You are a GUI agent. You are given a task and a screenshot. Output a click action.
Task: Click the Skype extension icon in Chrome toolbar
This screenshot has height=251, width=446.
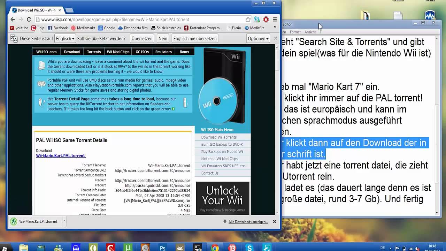(257, 20)
